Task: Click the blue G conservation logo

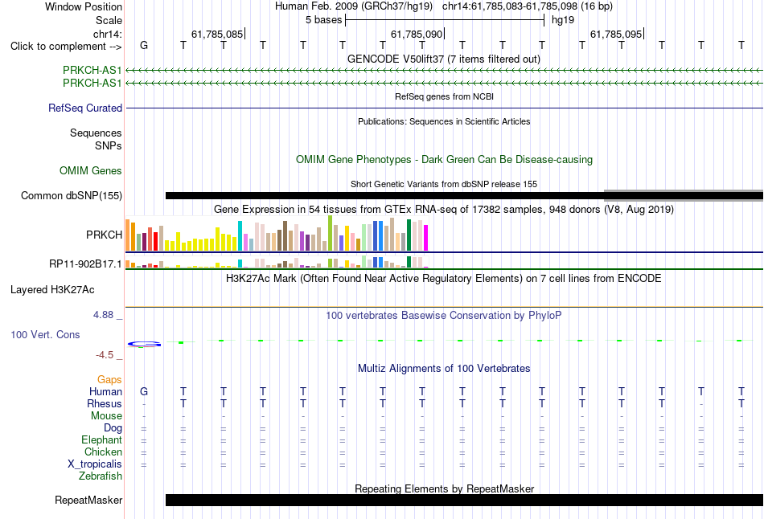Action: tap(144, 344)
